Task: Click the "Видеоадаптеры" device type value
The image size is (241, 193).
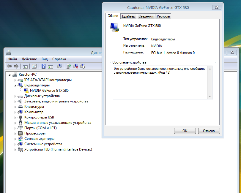Action: [x=163, y=39]
